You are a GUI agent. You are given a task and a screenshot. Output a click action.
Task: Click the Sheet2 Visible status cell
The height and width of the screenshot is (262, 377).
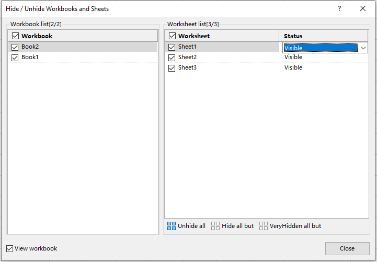[293, 58]
